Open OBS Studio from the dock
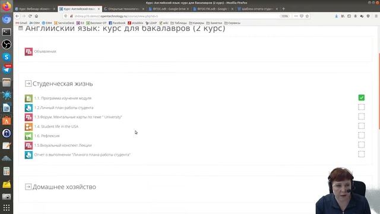 point(7,45)
